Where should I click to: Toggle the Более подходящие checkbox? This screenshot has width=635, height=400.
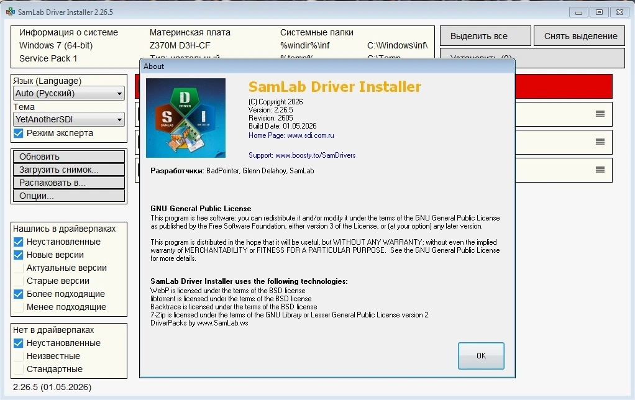(x=18, y=294)
